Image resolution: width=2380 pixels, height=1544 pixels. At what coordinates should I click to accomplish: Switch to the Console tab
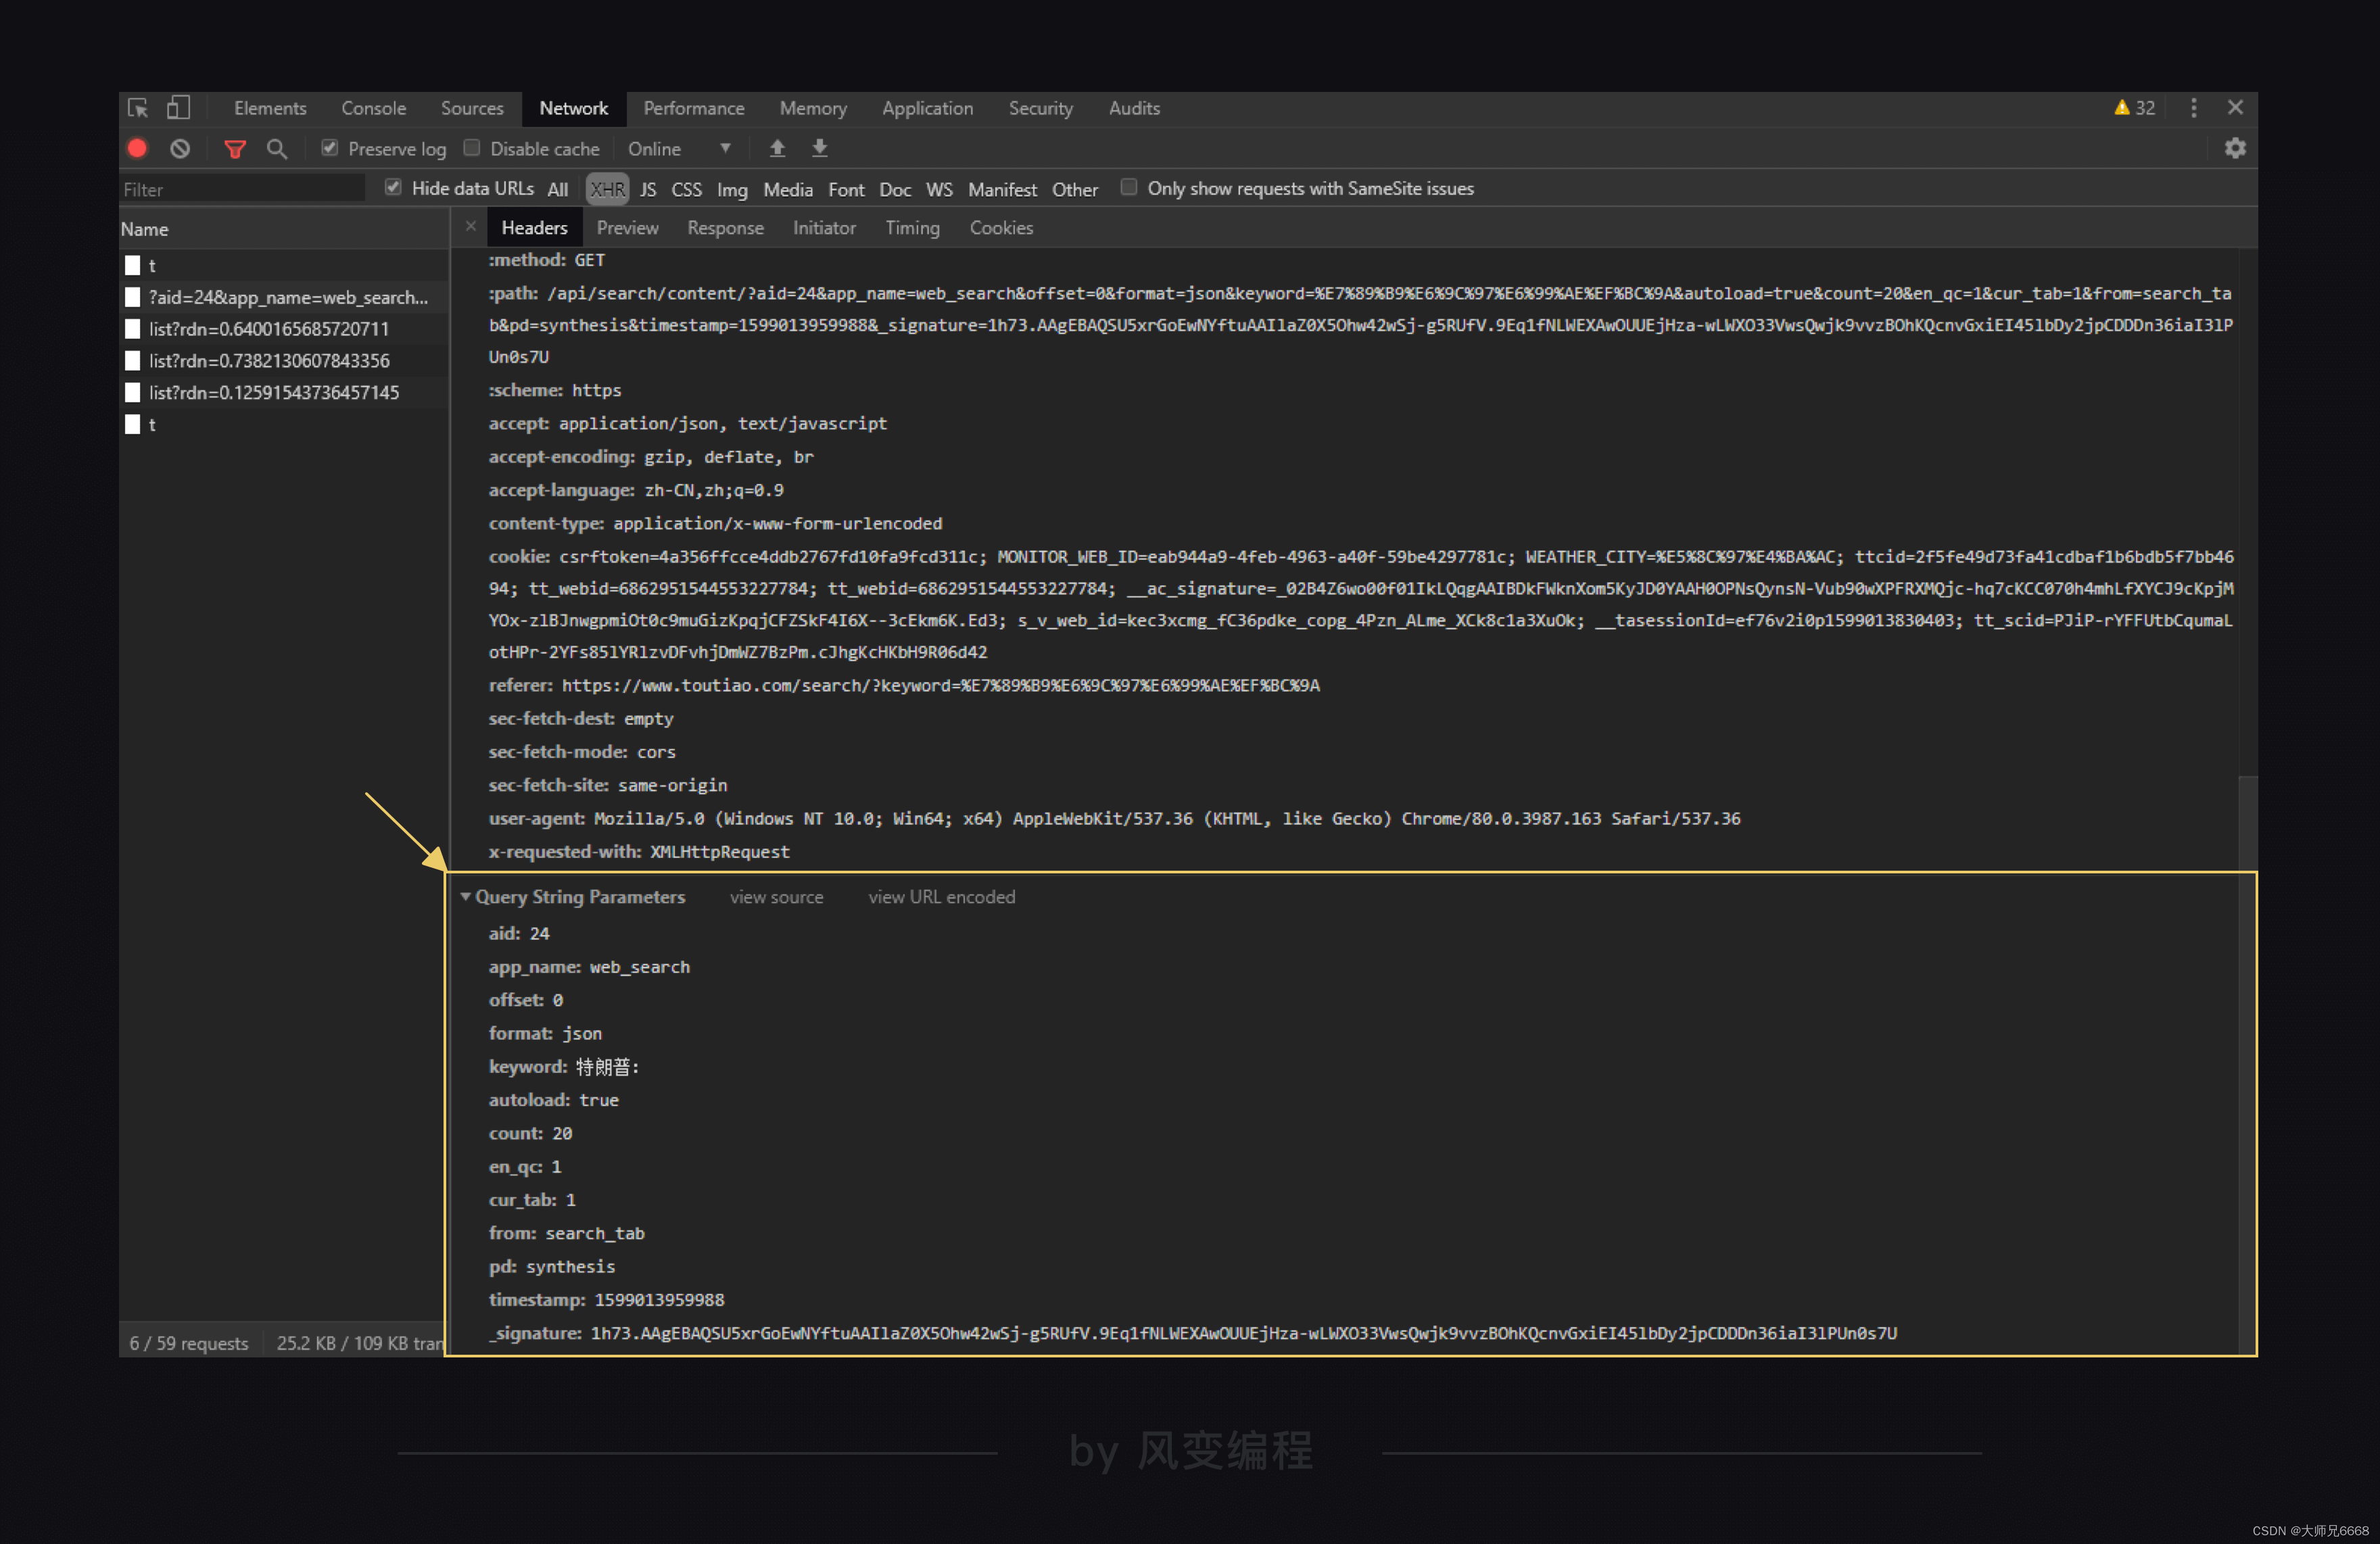click(x=373, y=108)
